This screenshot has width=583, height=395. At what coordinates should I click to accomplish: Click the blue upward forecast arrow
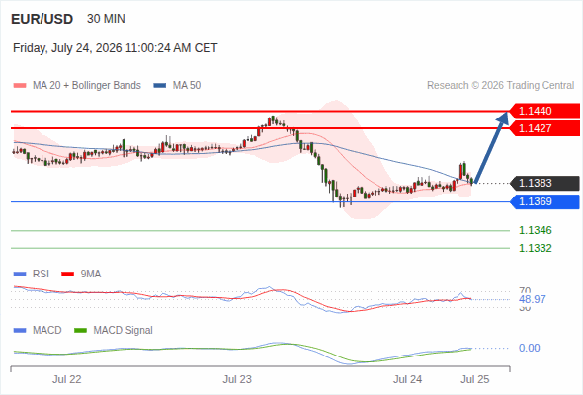(491, 147)
